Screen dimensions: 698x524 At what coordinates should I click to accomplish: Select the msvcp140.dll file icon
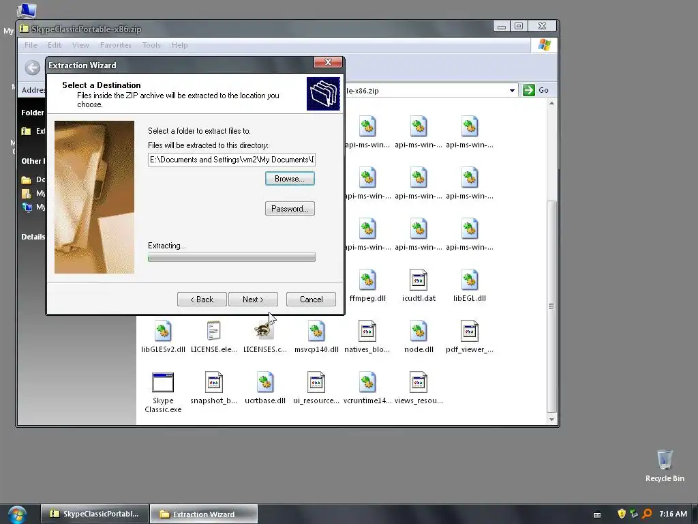(316, 331)
